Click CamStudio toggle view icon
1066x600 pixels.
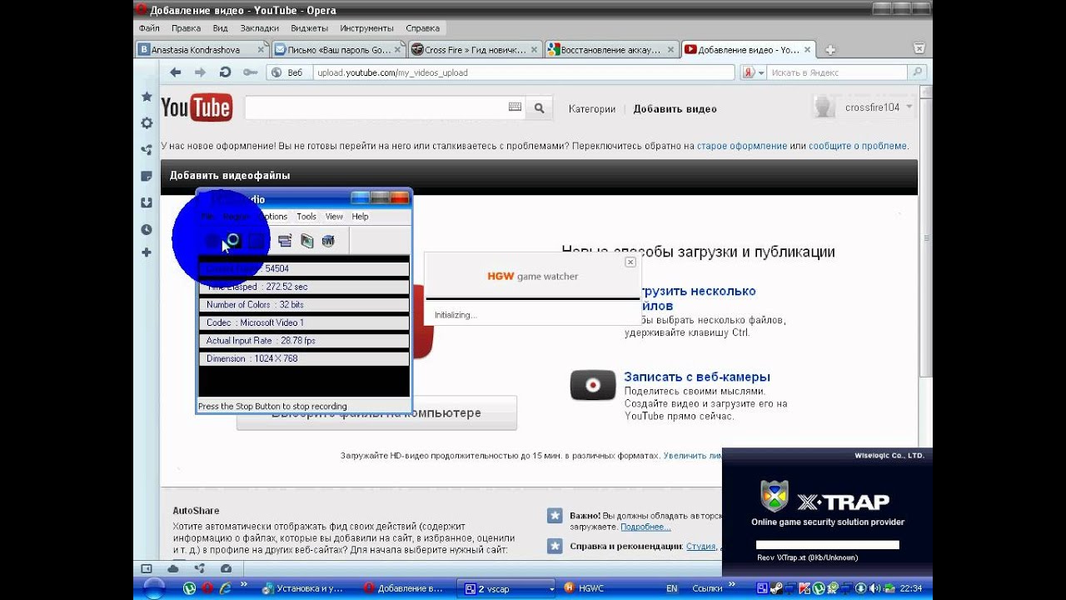285,241
